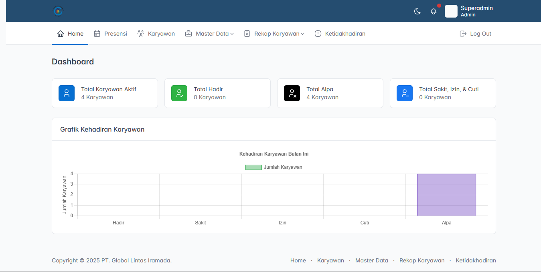Open the Home link in footer
Viewport: 541px width, 272px height.
[x=298, y=260]
